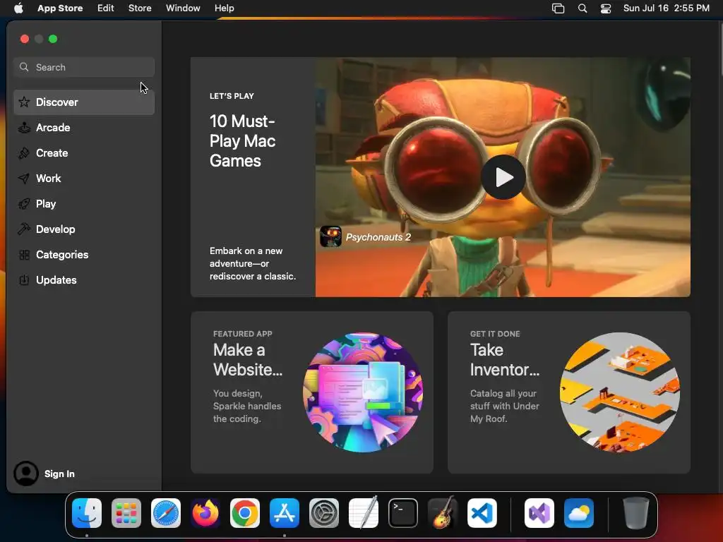This screenshot has width=723, height=542.
Task: Browse the Categories section
Action: pyautogui.click(x=84, y=254)
